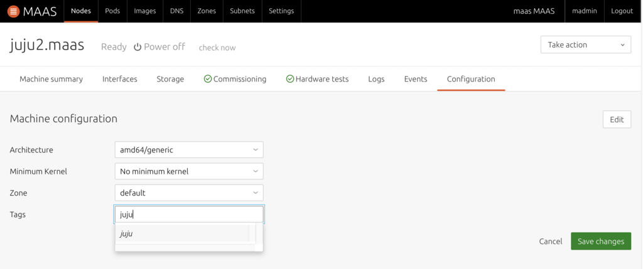Switch to the Logs tab
Image resolution: width=643 pixels, height=269 pixels.
coord(377,79)
